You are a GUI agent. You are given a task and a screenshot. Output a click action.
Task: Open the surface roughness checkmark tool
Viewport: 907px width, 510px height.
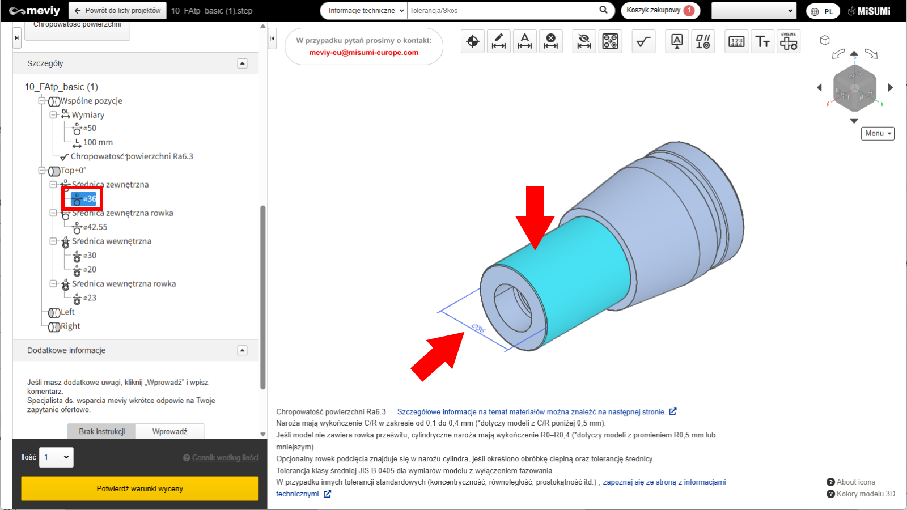(x=643, y=41)
